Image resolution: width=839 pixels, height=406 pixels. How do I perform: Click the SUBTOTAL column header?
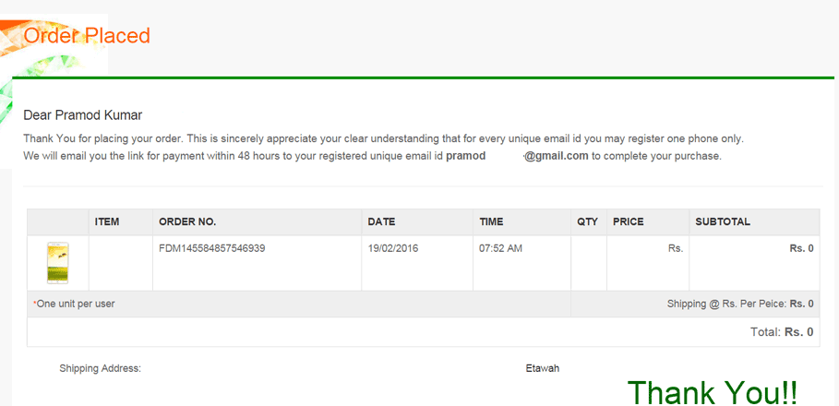[x=723, y=221]
